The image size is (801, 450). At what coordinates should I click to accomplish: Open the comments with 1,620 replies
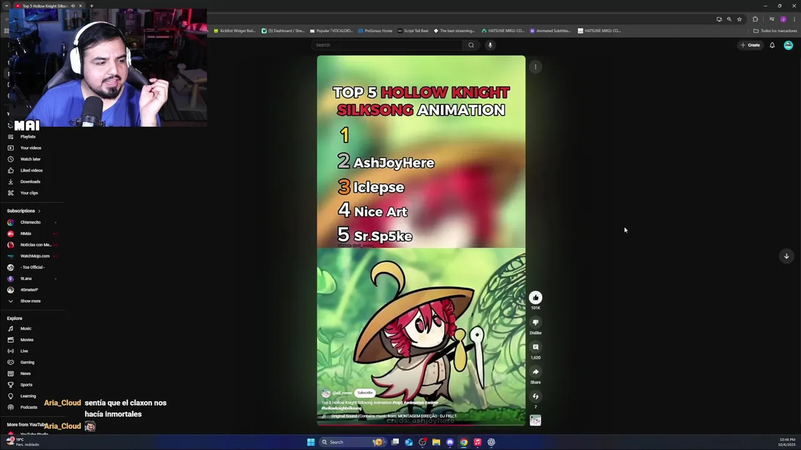point(535,347)
